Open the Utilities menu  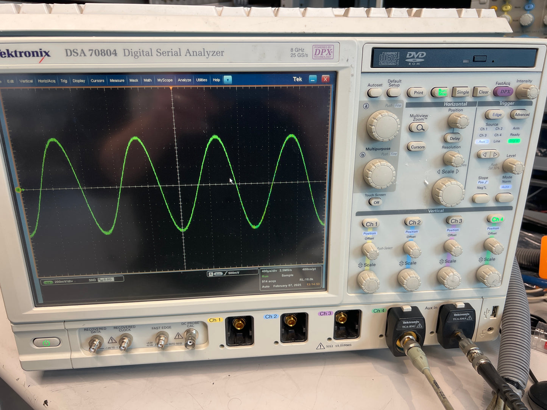point(201,80)
